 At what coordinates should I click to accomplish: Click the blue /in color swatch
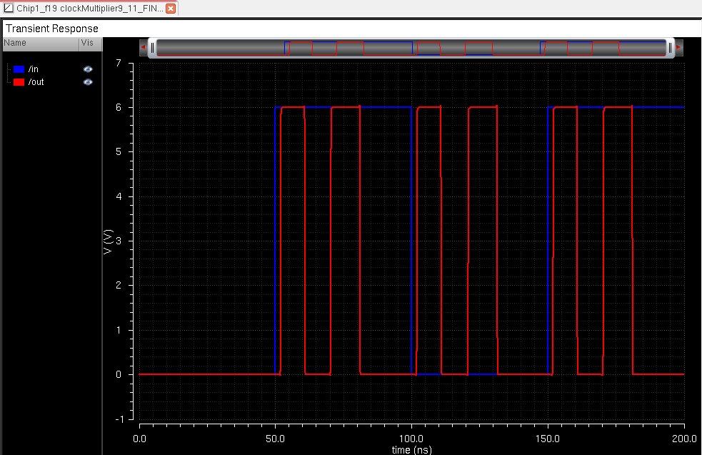tap(19, 69)
